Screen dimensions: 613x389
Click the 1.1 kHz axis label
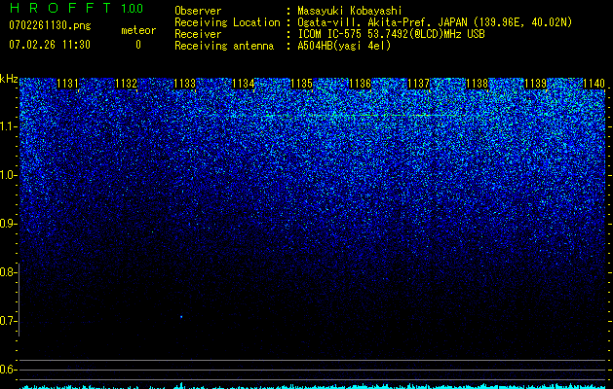pyautogui.click(x=7, y=126)
